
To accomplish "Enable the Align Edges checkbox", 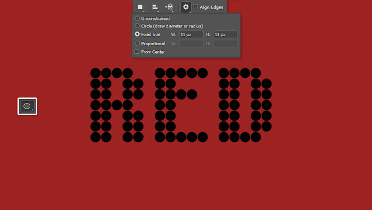I will 195,7.
